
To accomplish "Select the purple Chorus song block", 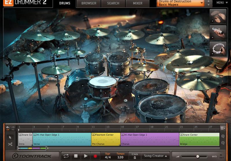I will pos(150,139).
